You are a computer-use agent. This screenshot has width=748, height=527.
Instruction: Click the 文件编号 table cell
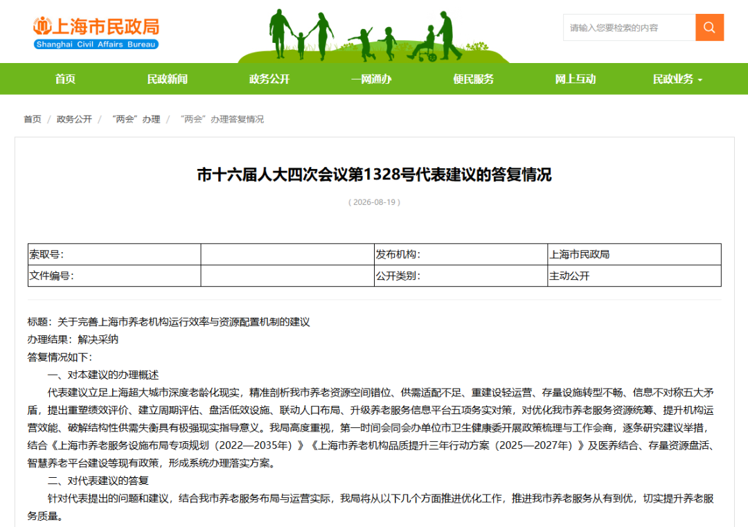coord(114,276)
